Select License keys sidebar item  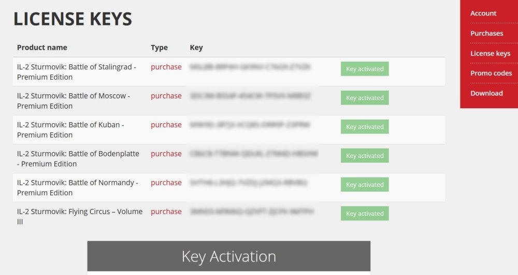[490, 53]
